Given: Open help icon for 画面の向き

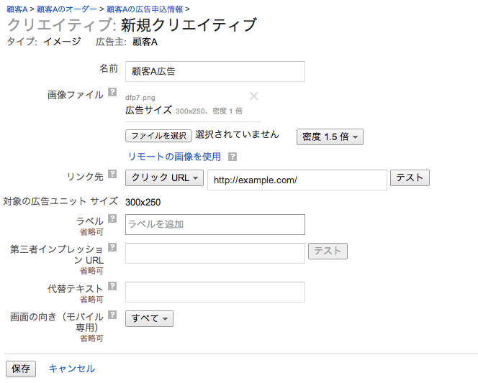Looking at the screenshot, I should (x=112, y=315).
